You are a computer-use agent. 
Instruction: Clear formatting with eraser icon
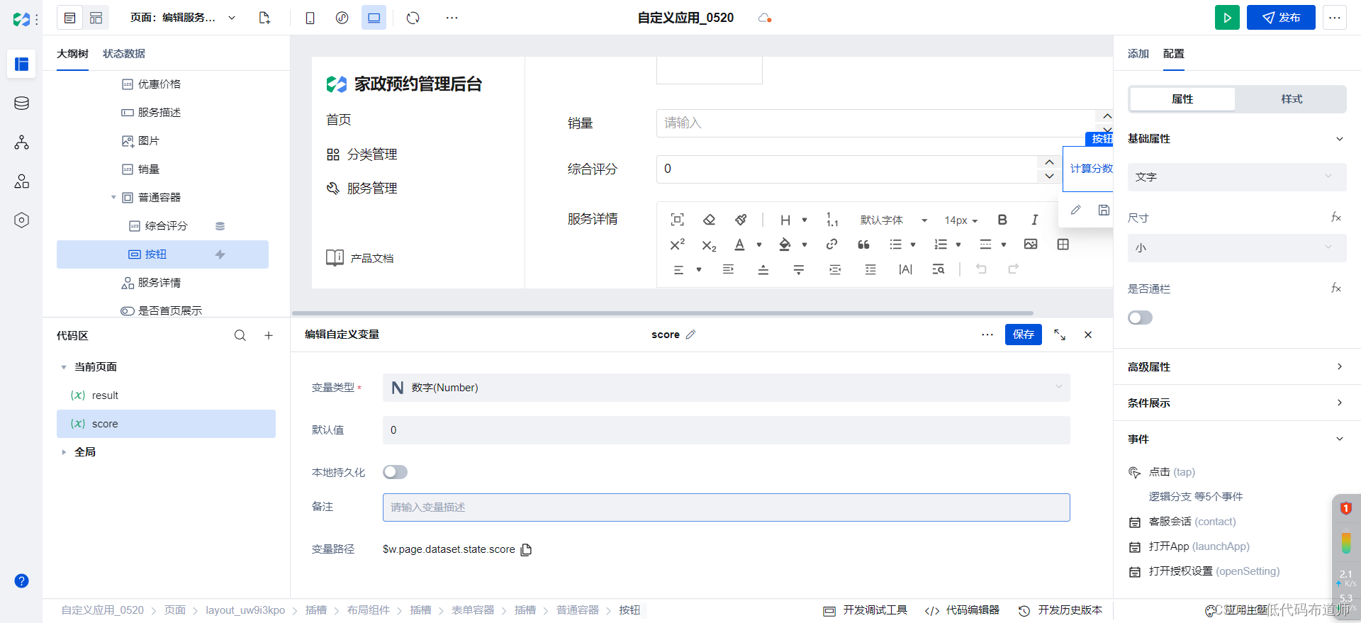click(x=709, y=220)
